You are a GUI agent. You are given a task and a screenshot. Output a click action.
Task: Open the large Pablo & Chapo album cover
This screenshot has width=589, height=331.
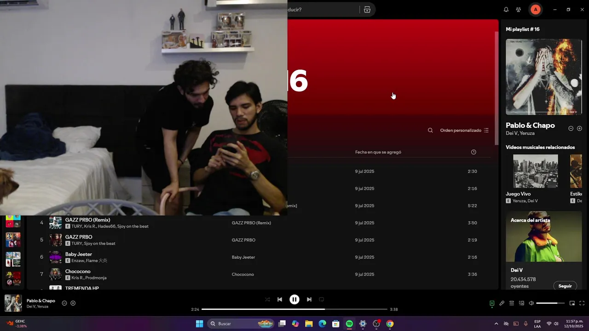[x=544, y=77]
